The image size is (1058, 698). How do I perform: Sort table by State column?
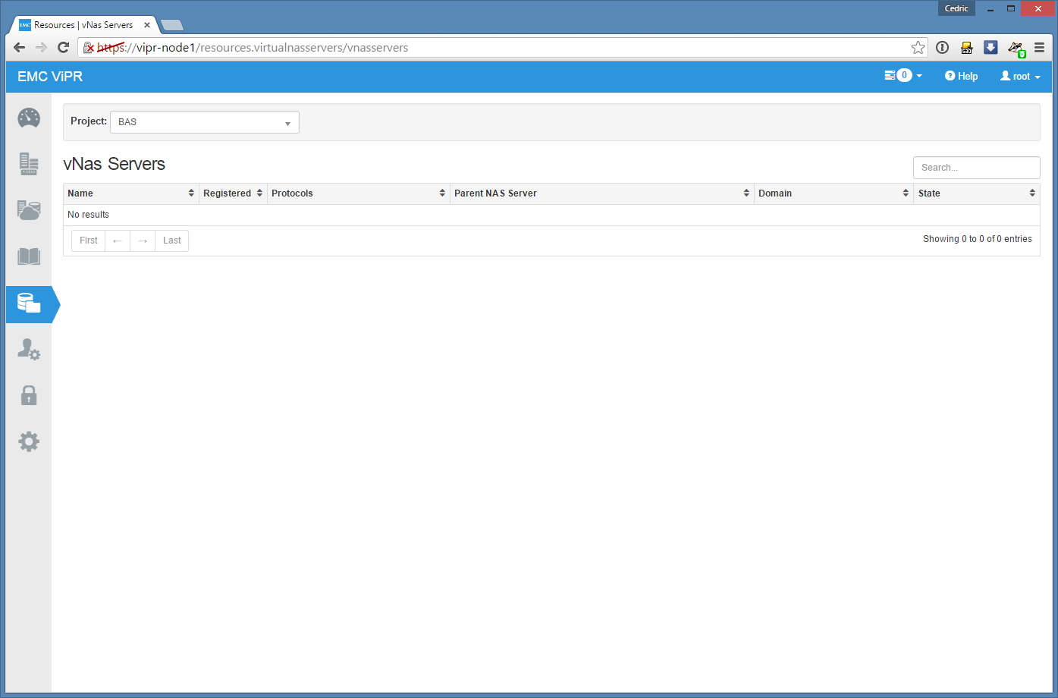(x=975, y=193)
